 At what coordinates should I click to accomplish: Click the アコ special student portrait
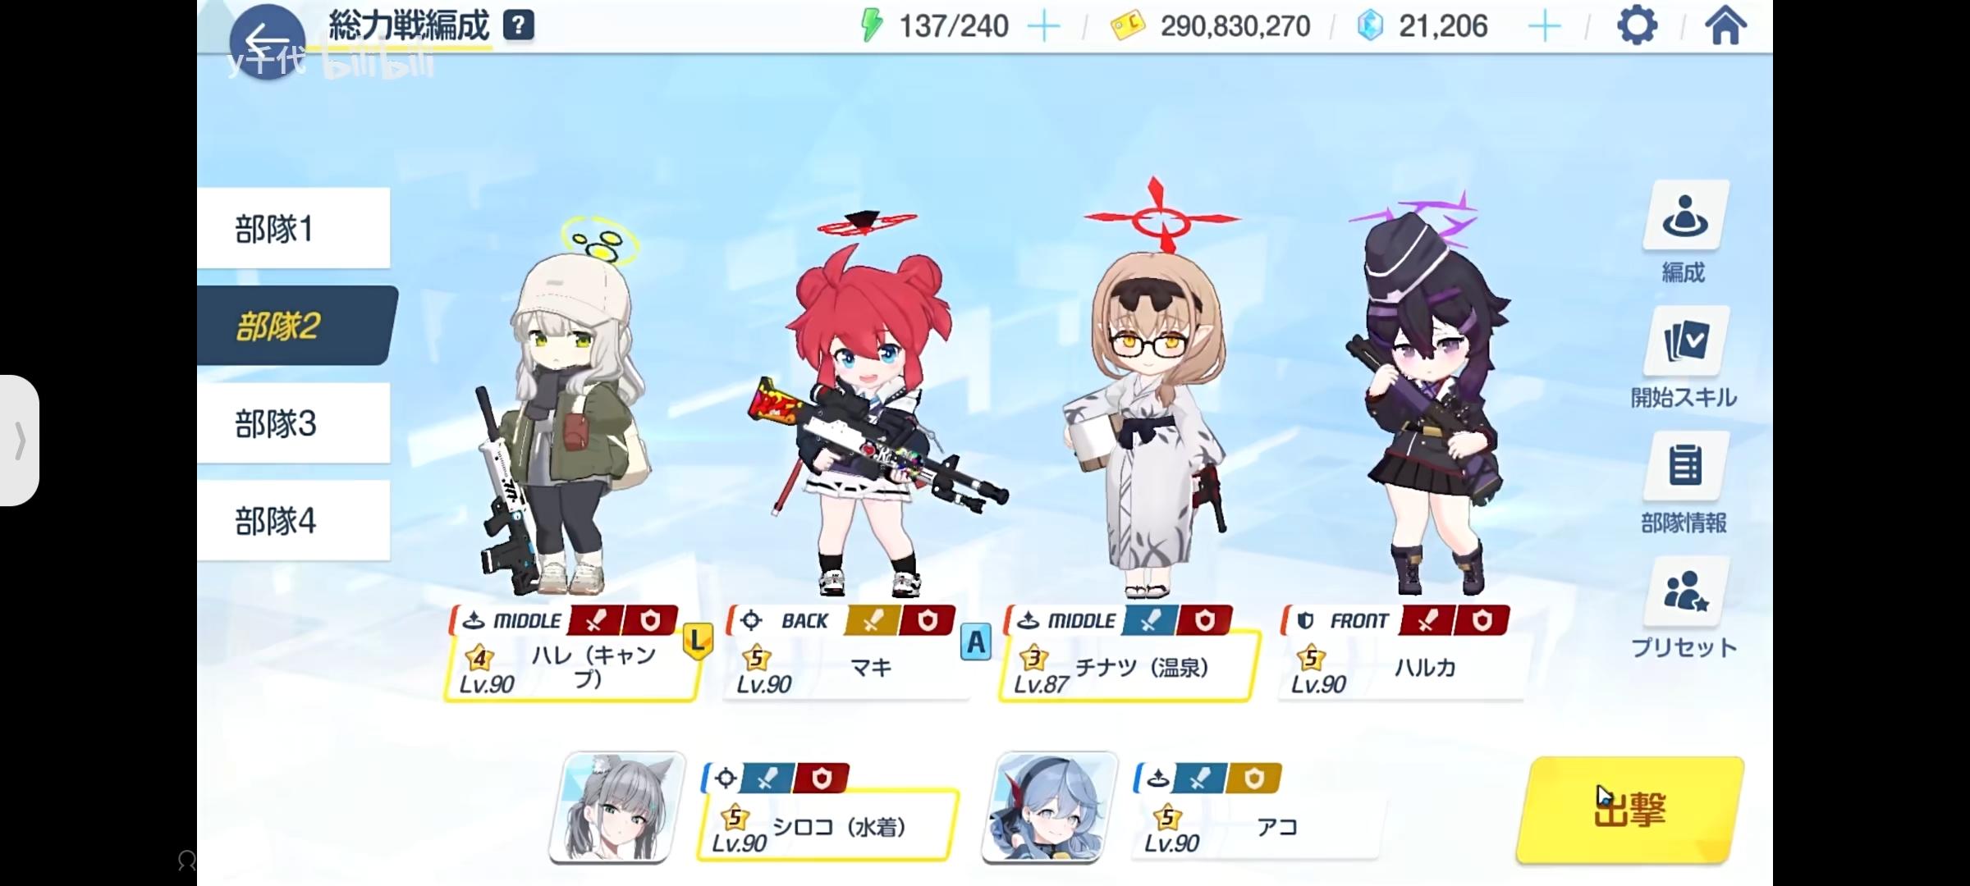point(1050,807)
